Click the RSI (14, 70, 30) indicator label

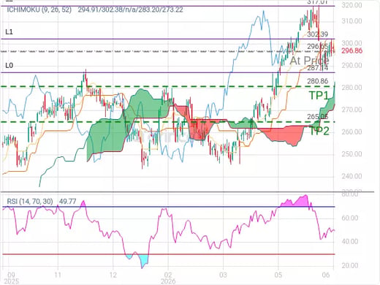click(x=30, y=201)
